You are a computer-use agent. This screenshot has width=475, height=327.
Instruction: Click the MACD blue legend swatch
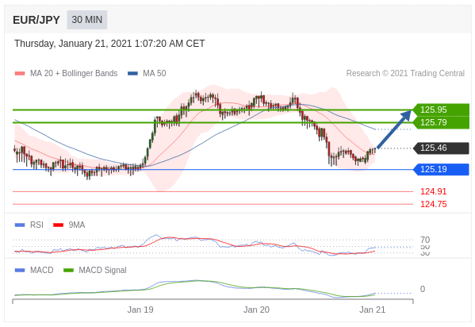[x=20, y=271]
